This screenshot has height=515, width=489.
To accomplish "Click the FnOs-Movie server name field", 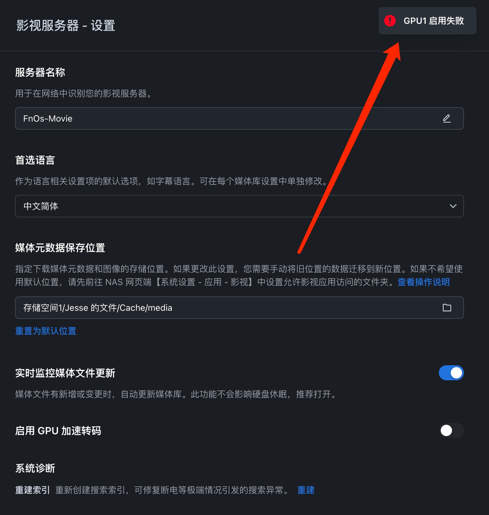I will (239, 118).
